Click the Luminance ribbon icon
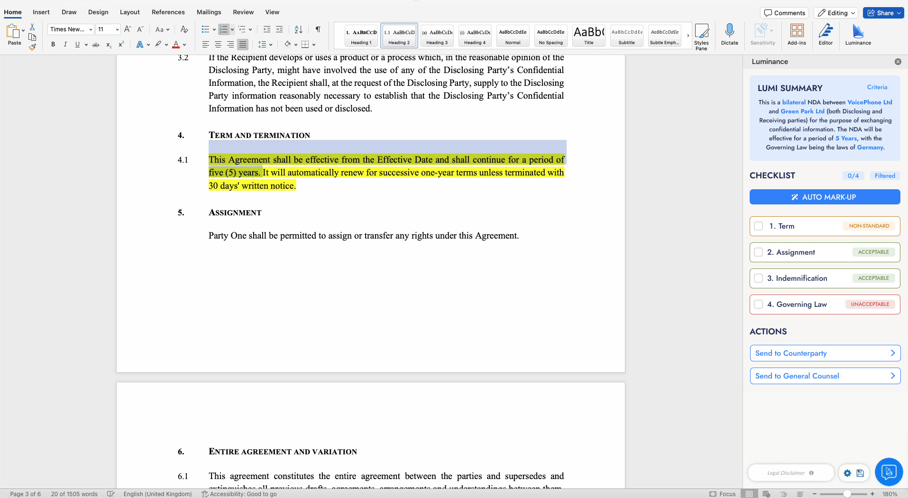Screen dimensions: 908x498 [858, 35]
